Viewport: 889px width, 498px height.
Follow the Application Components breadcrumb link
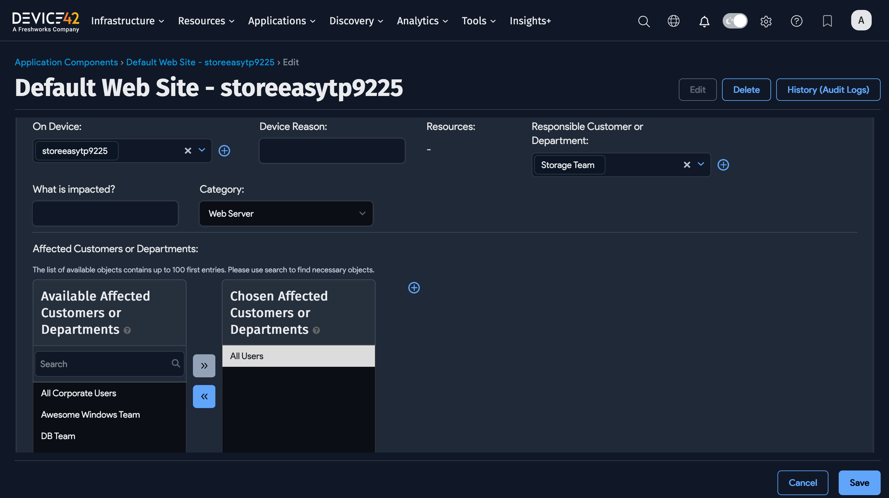coord(66,62)
